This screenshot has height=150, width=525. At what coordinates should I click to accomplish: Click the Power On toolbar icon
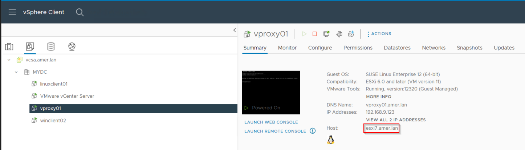point(304,34)
